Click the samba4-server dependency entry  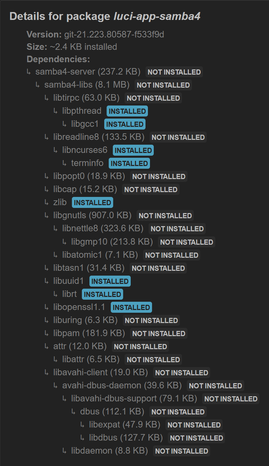88,72
